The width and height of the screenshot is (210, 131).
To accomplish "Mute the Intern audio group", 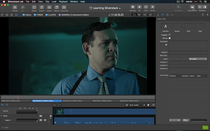I will click(x=41, y=116).
